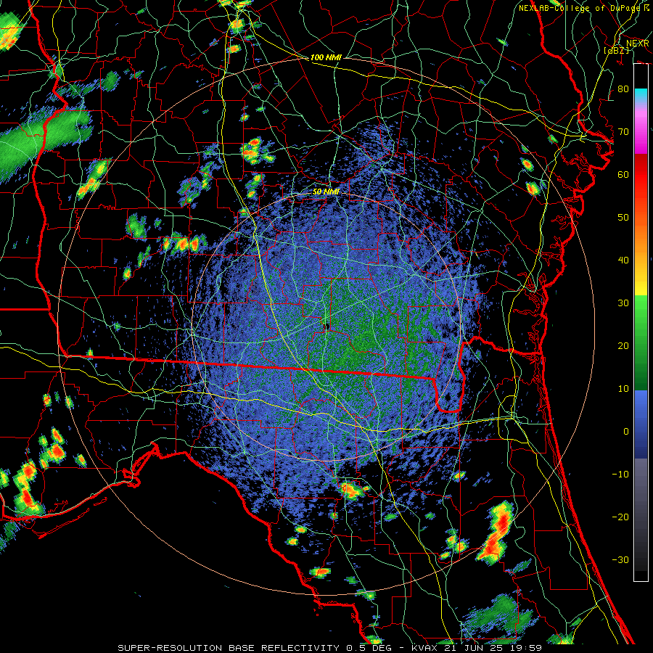Click the -30 value on the dBZ scale
This screenshot has width=653, height=653.
[620, 560]
